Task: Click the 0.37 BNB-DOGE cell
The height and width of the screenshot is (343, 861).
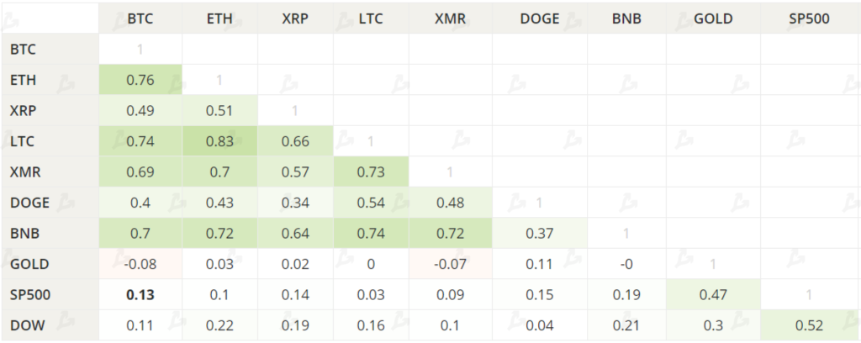Action: pos(539,233)
